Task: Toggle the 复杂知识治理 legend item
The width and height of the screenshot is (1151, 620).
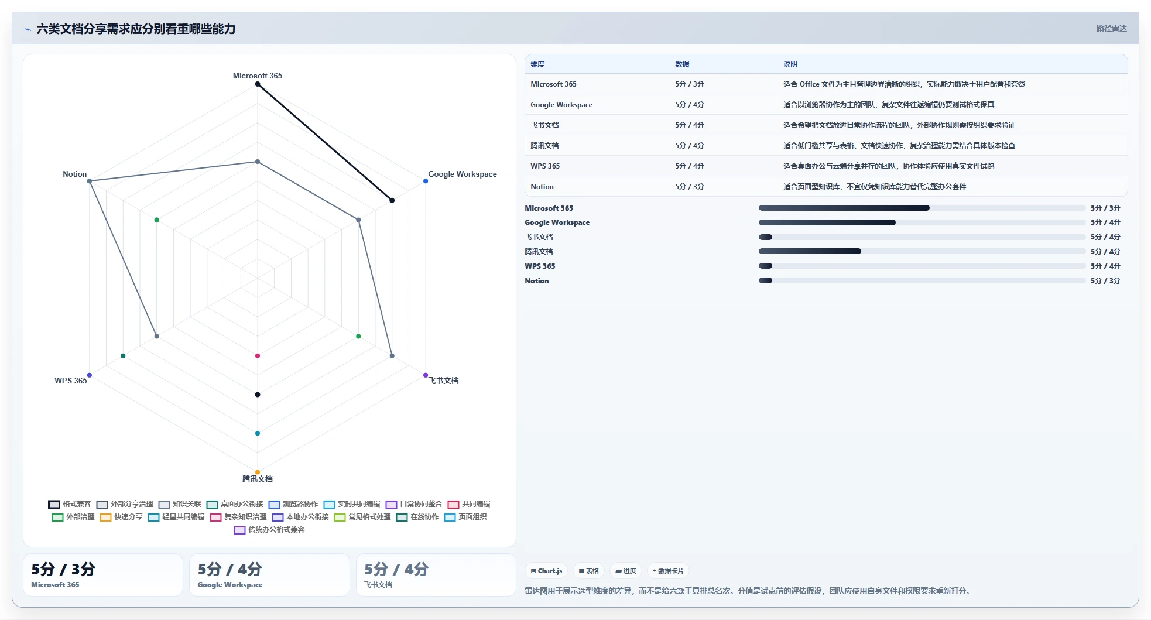Action: coord(238,517)
